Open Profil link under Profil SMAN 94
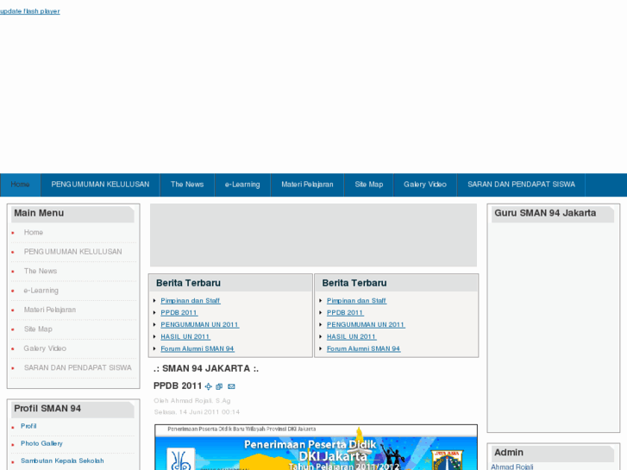This screenshot has height=470, width=627. coord(28,426)
